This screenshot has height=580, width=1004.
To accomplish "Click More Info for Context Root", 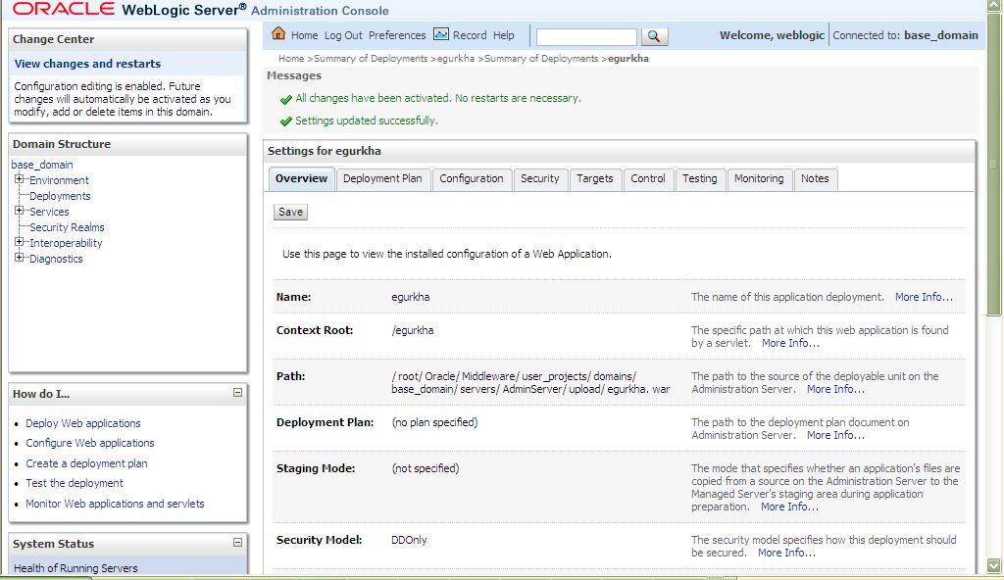I will coord(790,343).
